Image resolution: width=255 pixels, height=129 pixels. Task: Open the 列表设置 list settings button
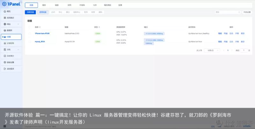pos(247,12)
